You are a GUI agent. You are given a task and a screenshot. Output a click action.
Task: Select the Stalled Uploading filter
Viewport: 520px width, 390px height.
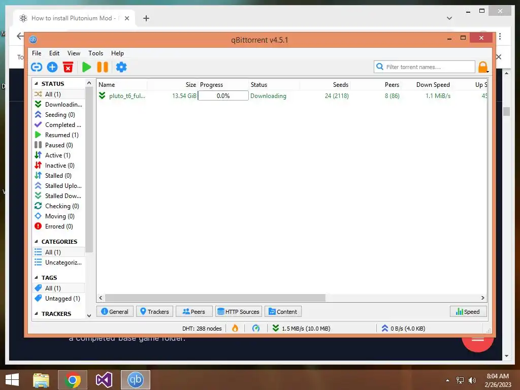[59, 186]
